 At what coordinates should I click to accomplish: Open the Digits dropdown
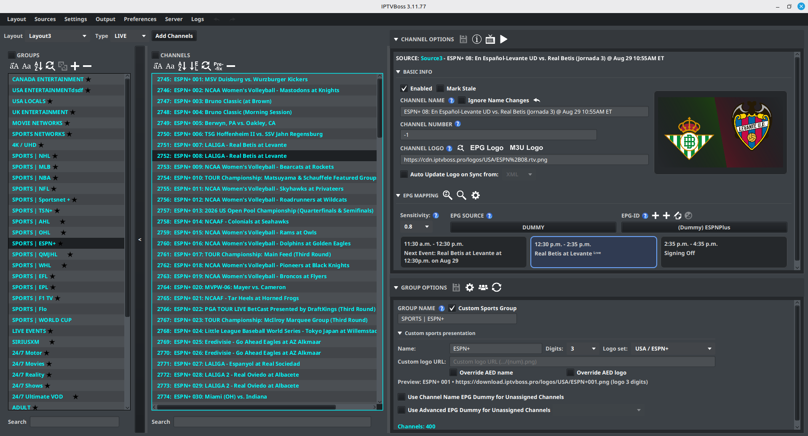(582, 348)
